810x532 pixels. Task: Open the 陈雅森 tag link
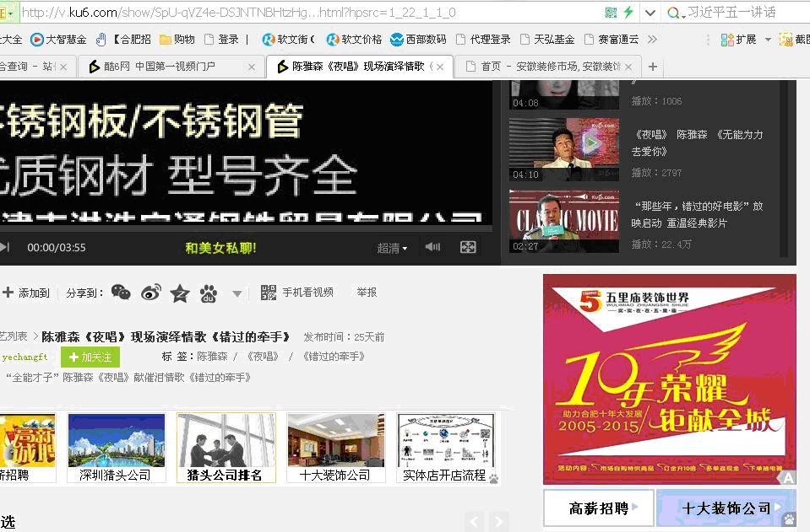pyautogui.click(x=212, y=357)
